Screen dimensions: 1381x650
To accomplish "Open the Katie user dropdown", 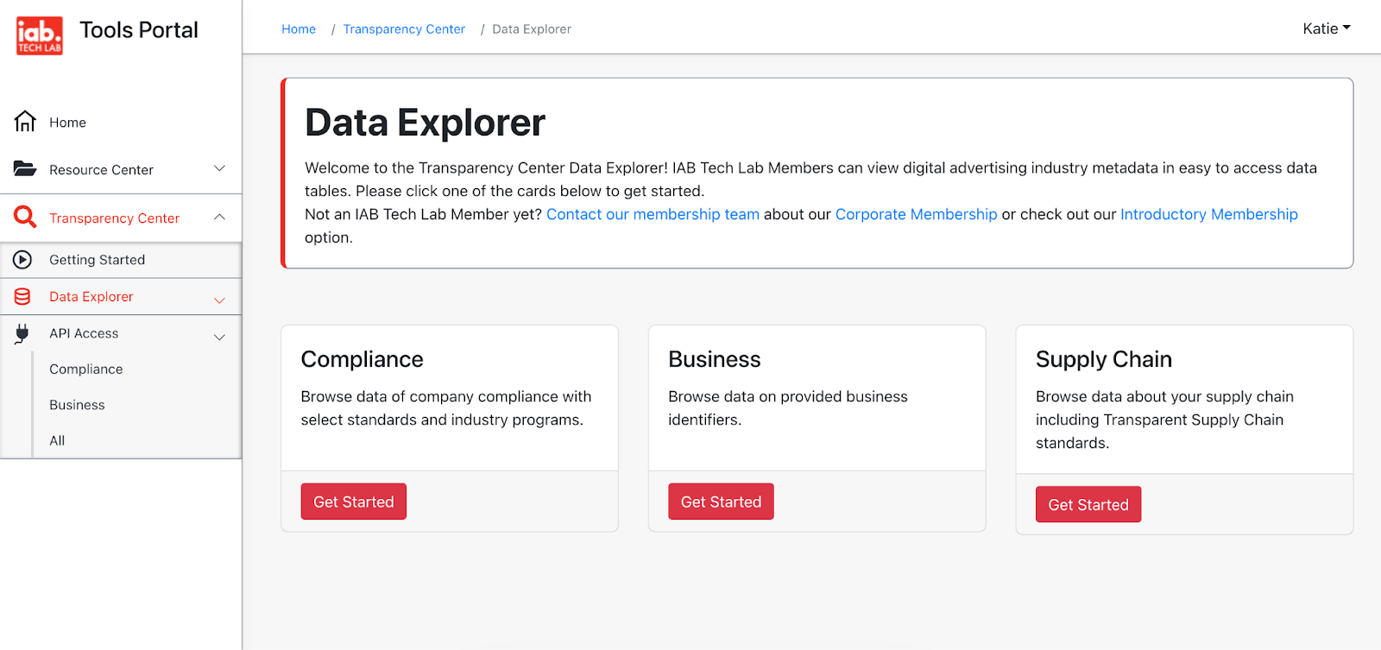I will tap(1327, 28).
